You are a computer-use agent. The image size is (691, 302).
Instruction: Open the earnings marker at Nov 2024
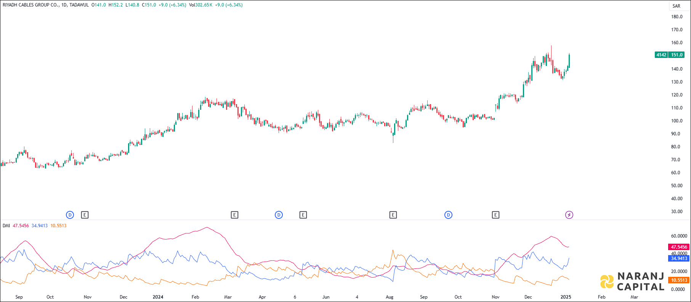495,215
